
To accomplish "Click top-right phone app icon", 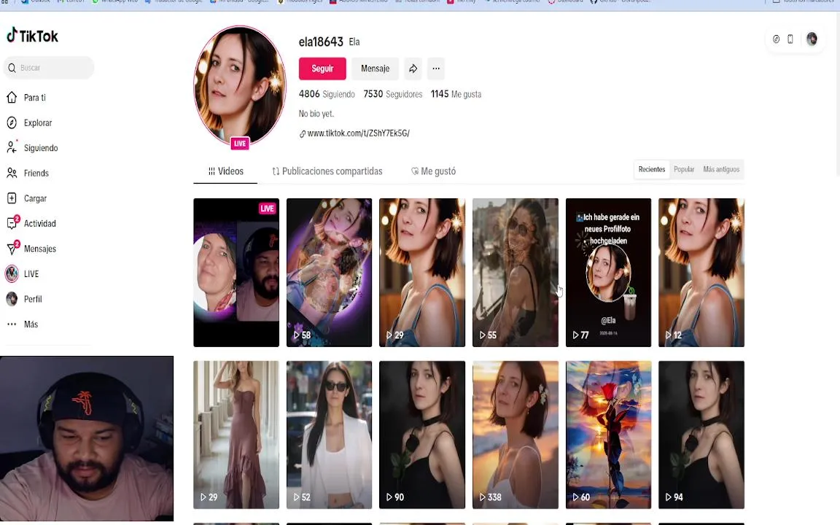I will coord(790,39).
